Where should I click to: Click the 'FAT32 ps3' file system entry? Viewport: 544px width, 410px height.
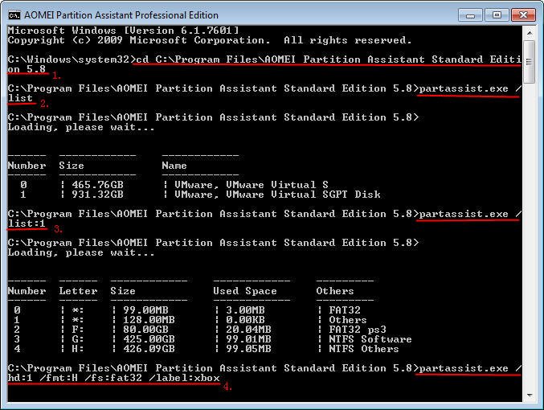[x=358, y=330]
